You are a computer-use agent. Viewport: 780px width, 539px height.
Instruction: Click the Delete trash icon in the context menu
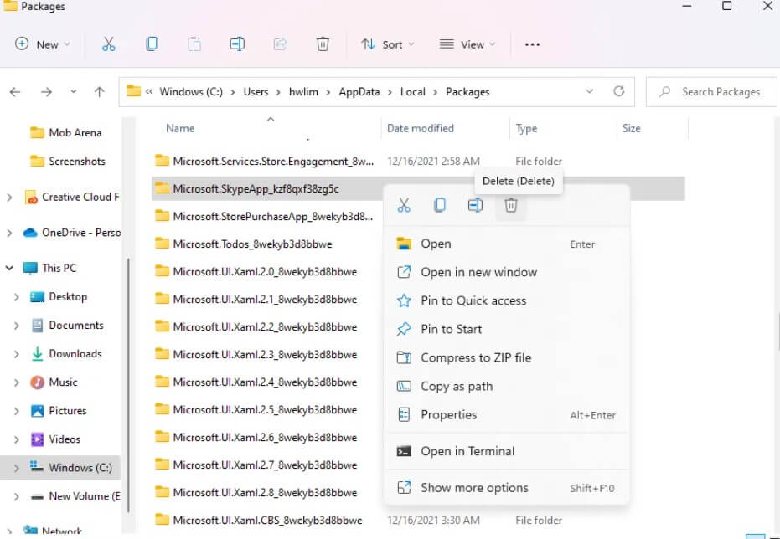click(x=511, y=205)
